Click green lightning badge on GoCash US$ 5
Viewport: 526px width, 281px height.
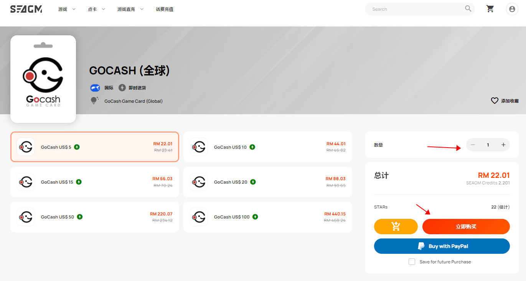click(x=77, y=147)
